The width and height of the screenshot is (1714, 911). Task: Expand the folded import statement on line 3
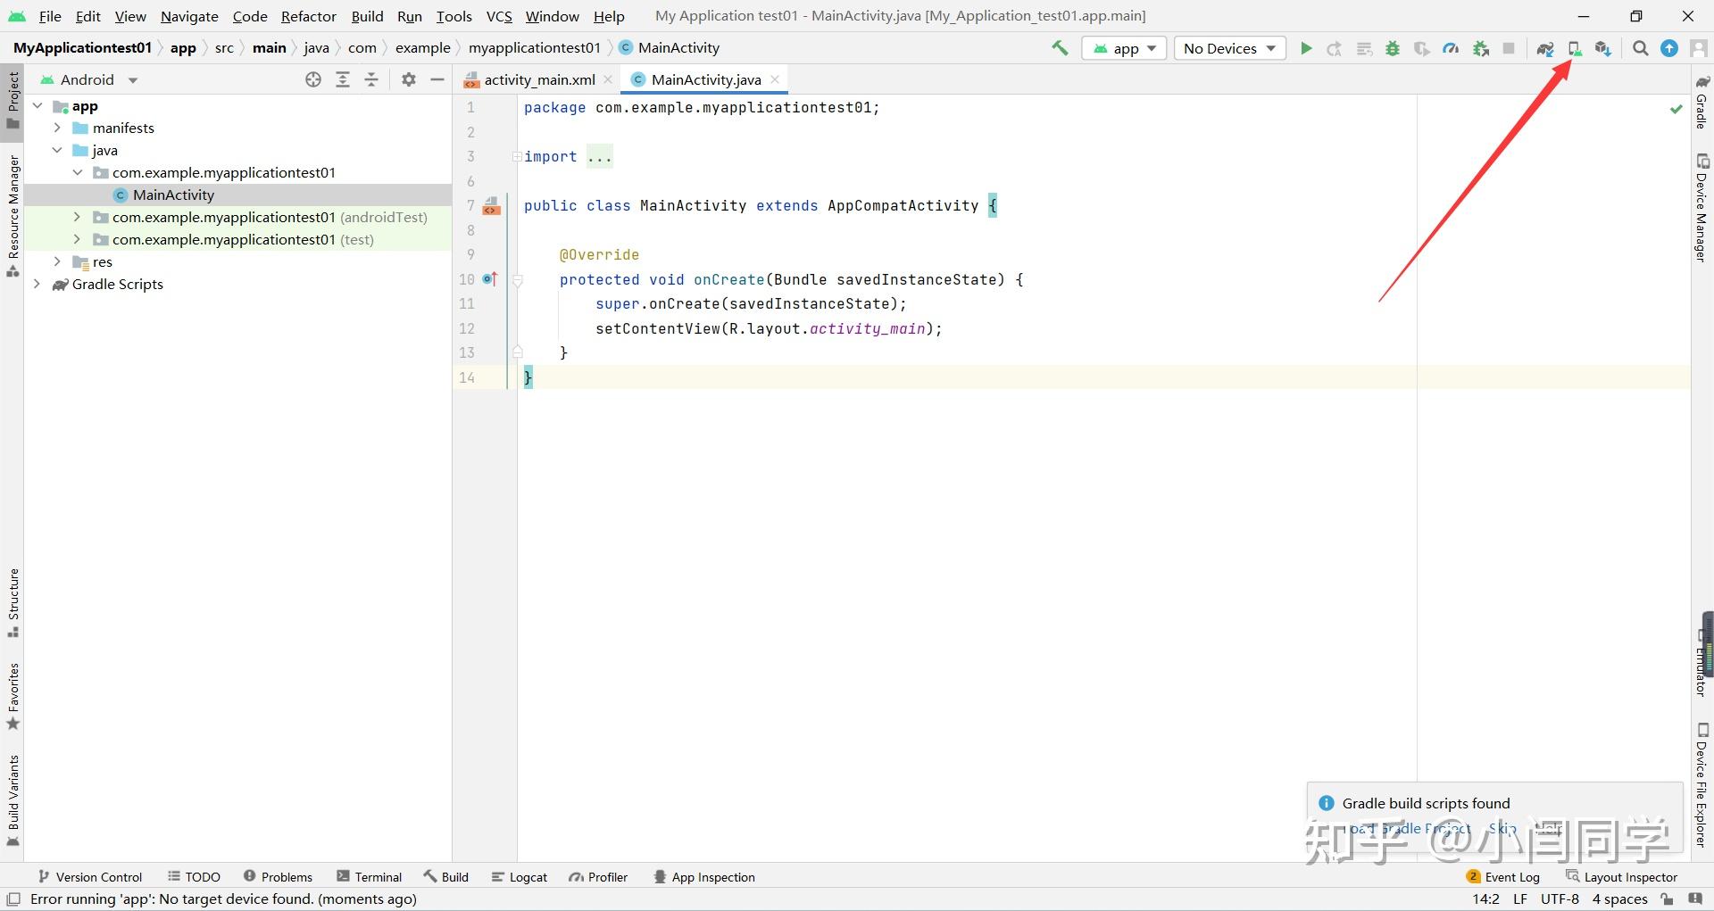coord(517,157)
